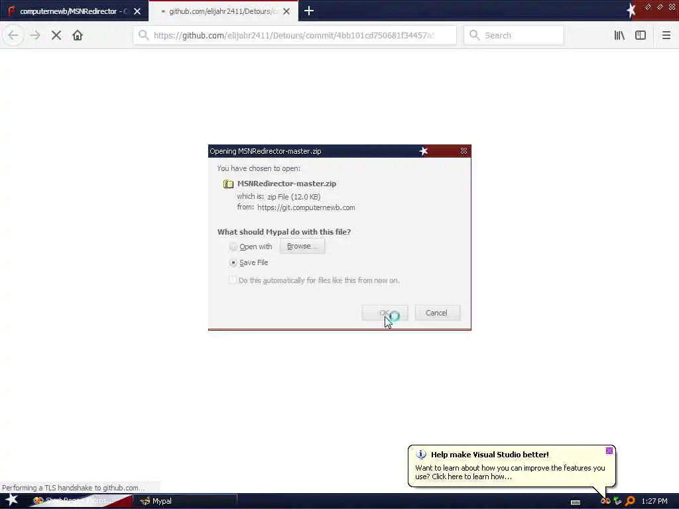
Task: Focus the URL address bar
Action: 295,35
